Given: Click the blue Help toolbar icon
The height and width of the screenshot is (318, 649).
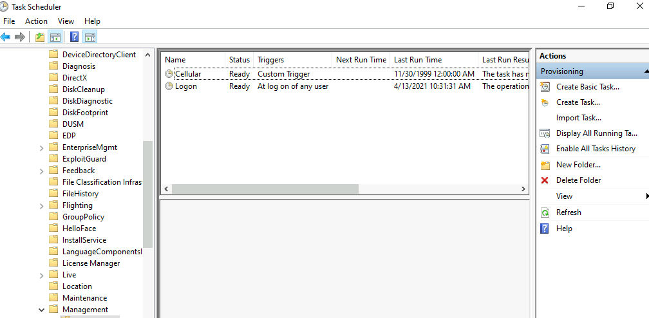Looking at the screenshot, I should (x=75, y=37).
